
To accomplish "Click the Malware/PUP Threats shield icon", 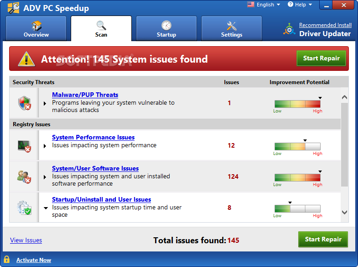I will pyautogui.click(x=25, y=103).
